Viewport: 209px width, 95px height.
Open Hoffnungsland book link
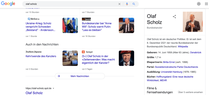point(170,79)
